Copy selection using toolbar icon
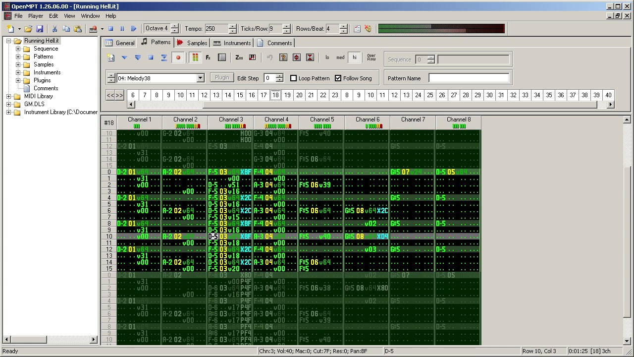Viewport: 634px width, 357px height. (66, 29)
